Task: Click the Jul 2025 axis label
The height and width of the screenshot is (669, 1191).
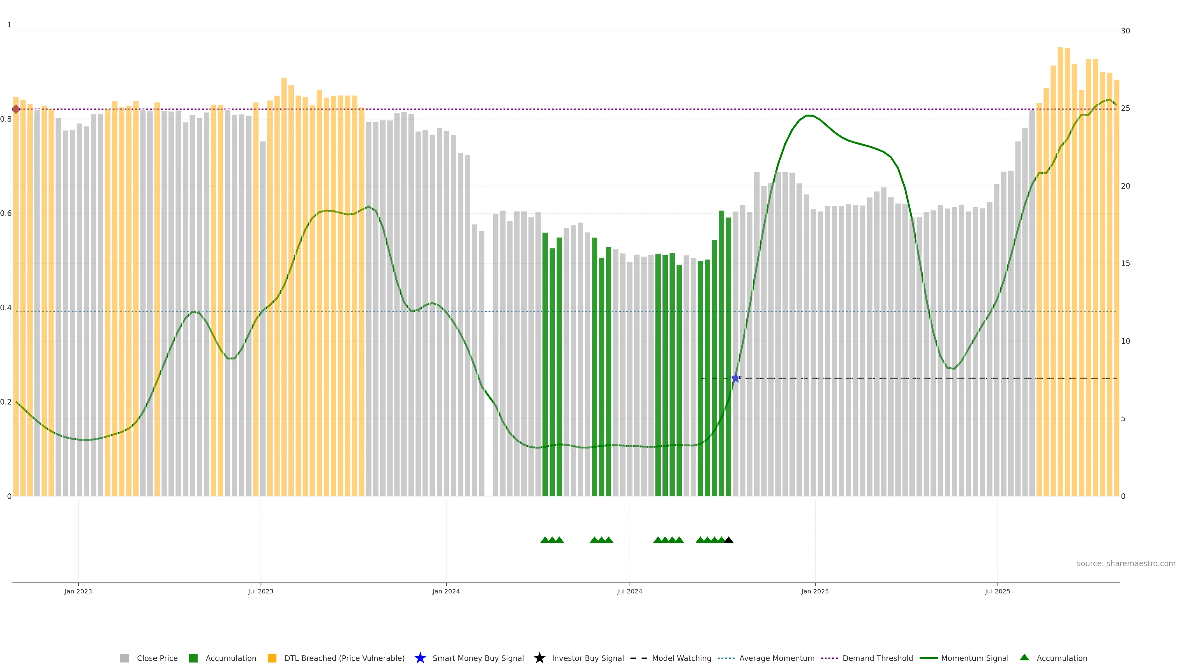Action: (x=997, y=591)
